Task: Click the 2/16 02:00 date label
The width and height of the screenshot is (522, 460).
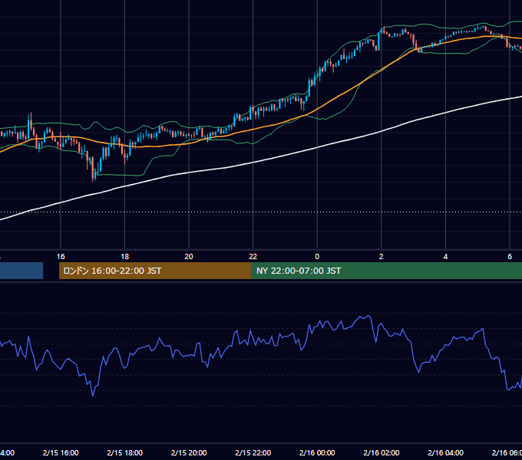Action: 382,452
